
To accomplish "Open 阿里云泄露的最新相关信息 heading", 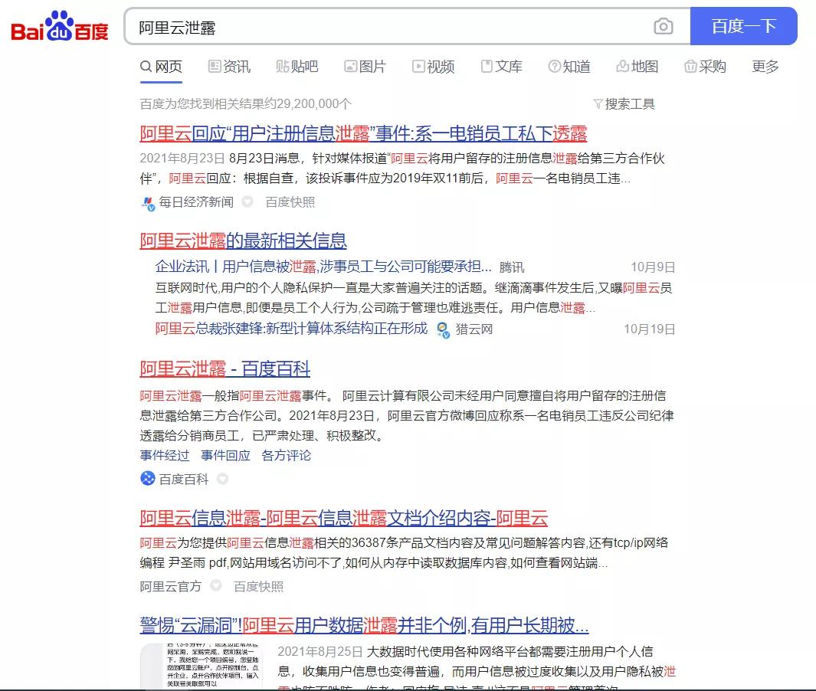I will [243, 241].
